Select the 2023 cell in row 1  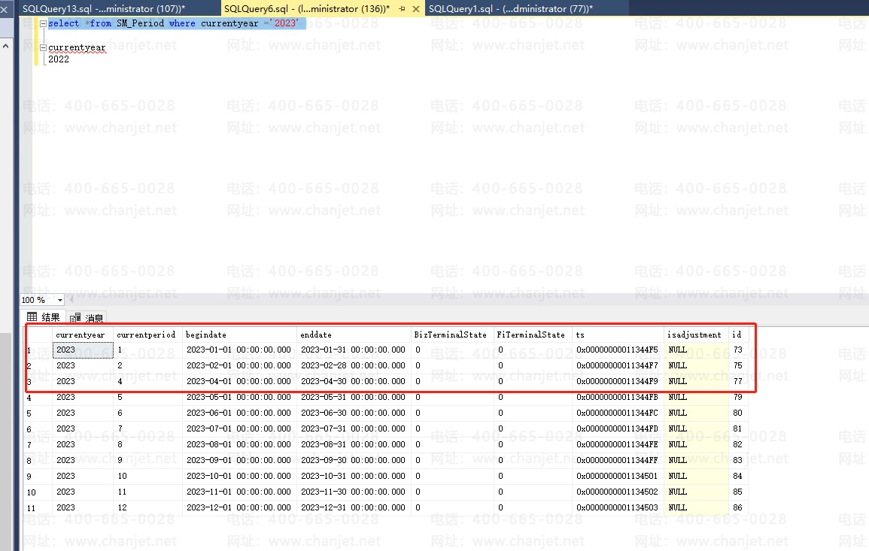click(x=83, y=350)
